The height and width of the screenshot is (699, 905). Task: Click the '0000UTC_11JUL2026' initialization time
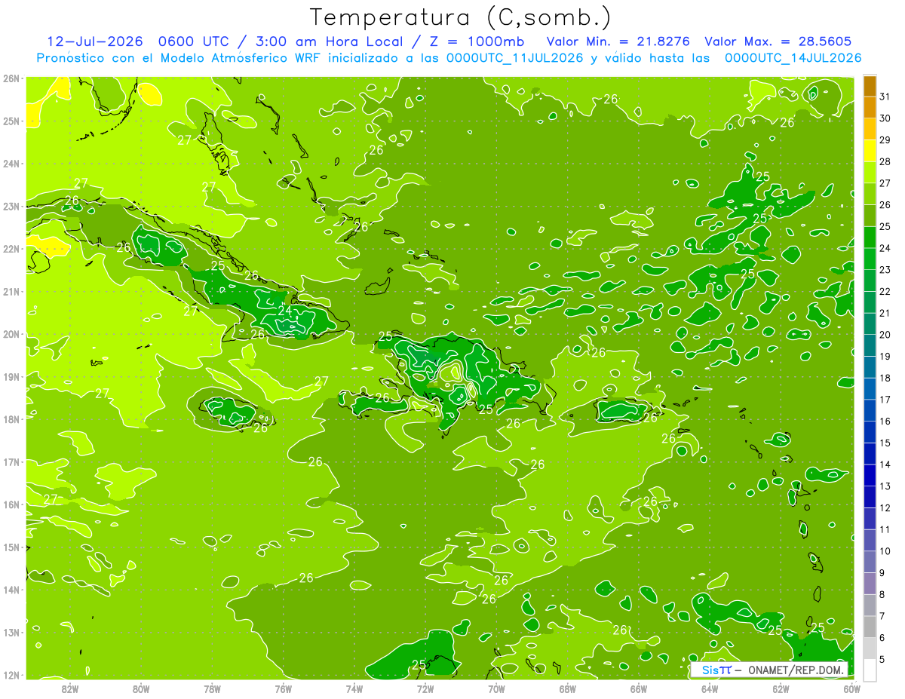tap(514, 57)
